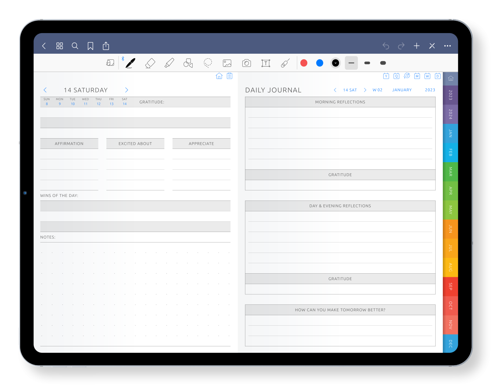This screenshot has height=385, width=492.
Task: Switch to the 2023 side tab
Action: pos(450,95)
